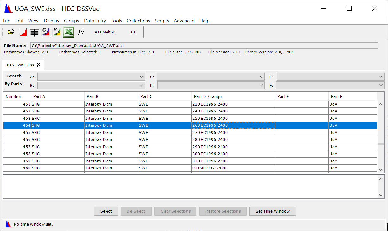Expand the Part E search dropdown

click(381, 77)
